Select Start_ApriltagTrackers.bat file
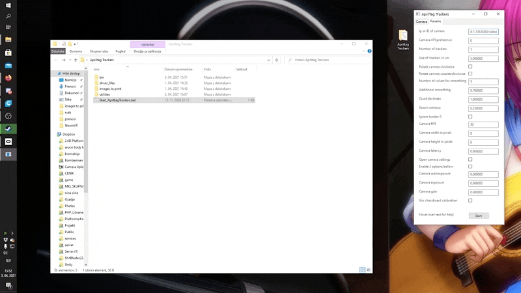Screen dimensions: 521x293 coord(174,100)
